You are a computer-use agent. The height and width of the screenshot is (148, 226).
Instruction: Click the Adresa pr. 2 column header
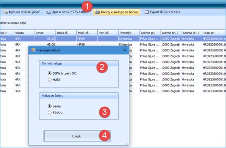pos(171,33)
